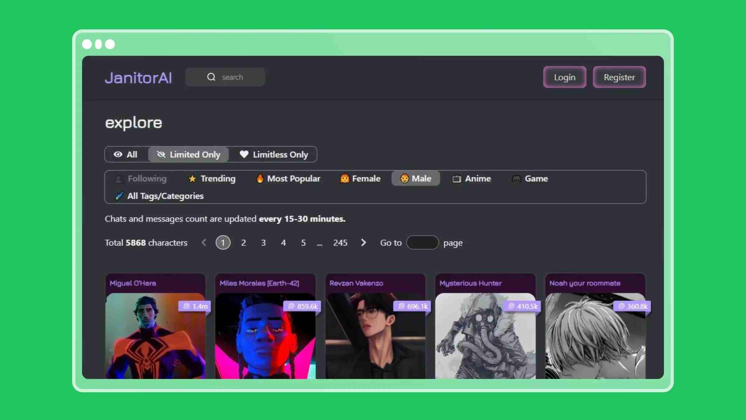Click next page navigation arrow

[364, 242]
